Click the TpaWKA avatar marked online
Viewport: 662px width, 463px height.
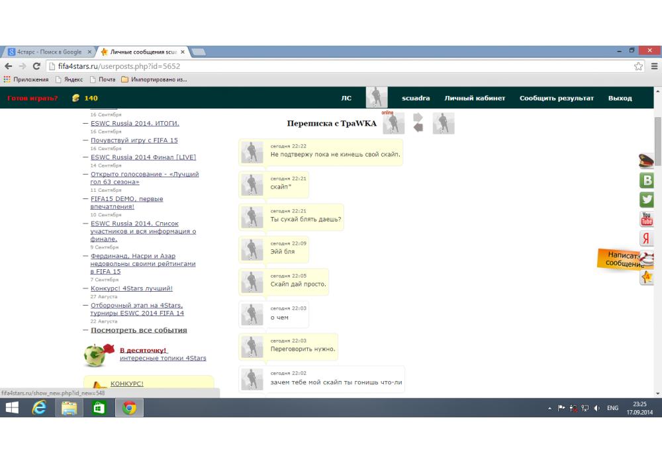tap(393, 123)
